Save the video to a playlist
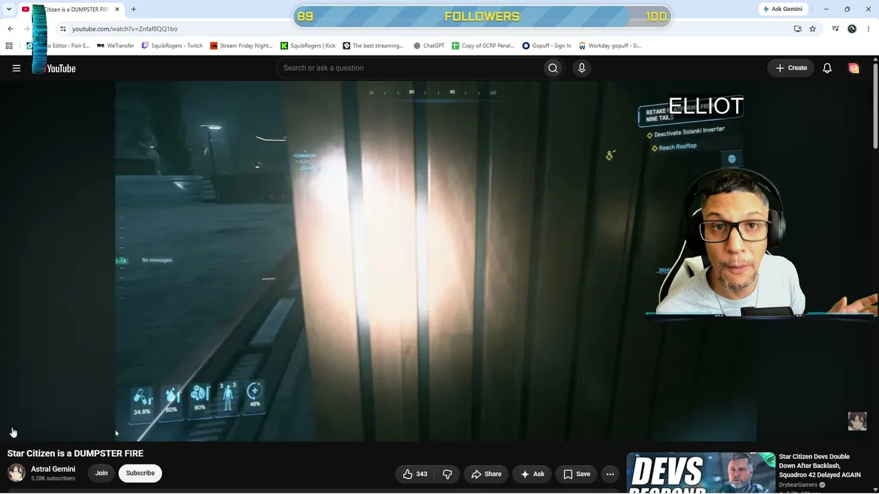The width and height of the screenshot is (879, 494). pos(577,474)
